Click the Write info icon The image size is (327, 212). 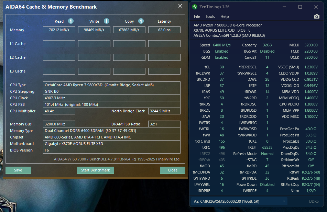click(107, 21)
